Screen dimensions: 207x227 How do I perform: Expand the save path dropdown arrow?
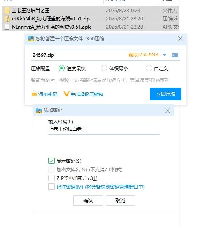pos(164,55)
